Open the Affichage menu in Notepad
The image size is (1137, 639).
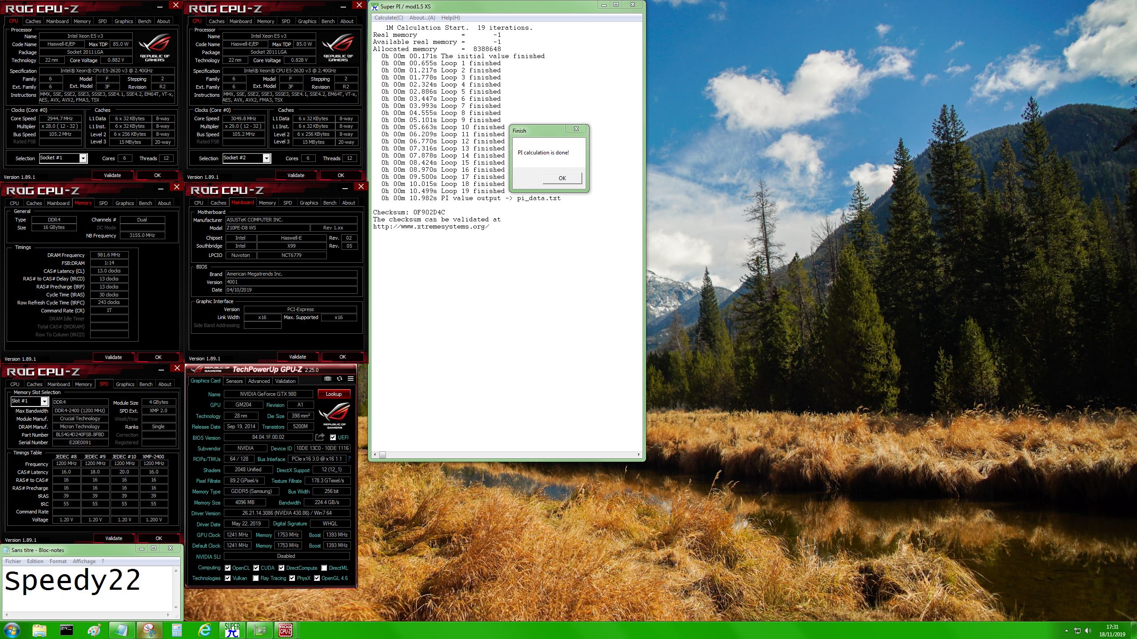[84, 561]
